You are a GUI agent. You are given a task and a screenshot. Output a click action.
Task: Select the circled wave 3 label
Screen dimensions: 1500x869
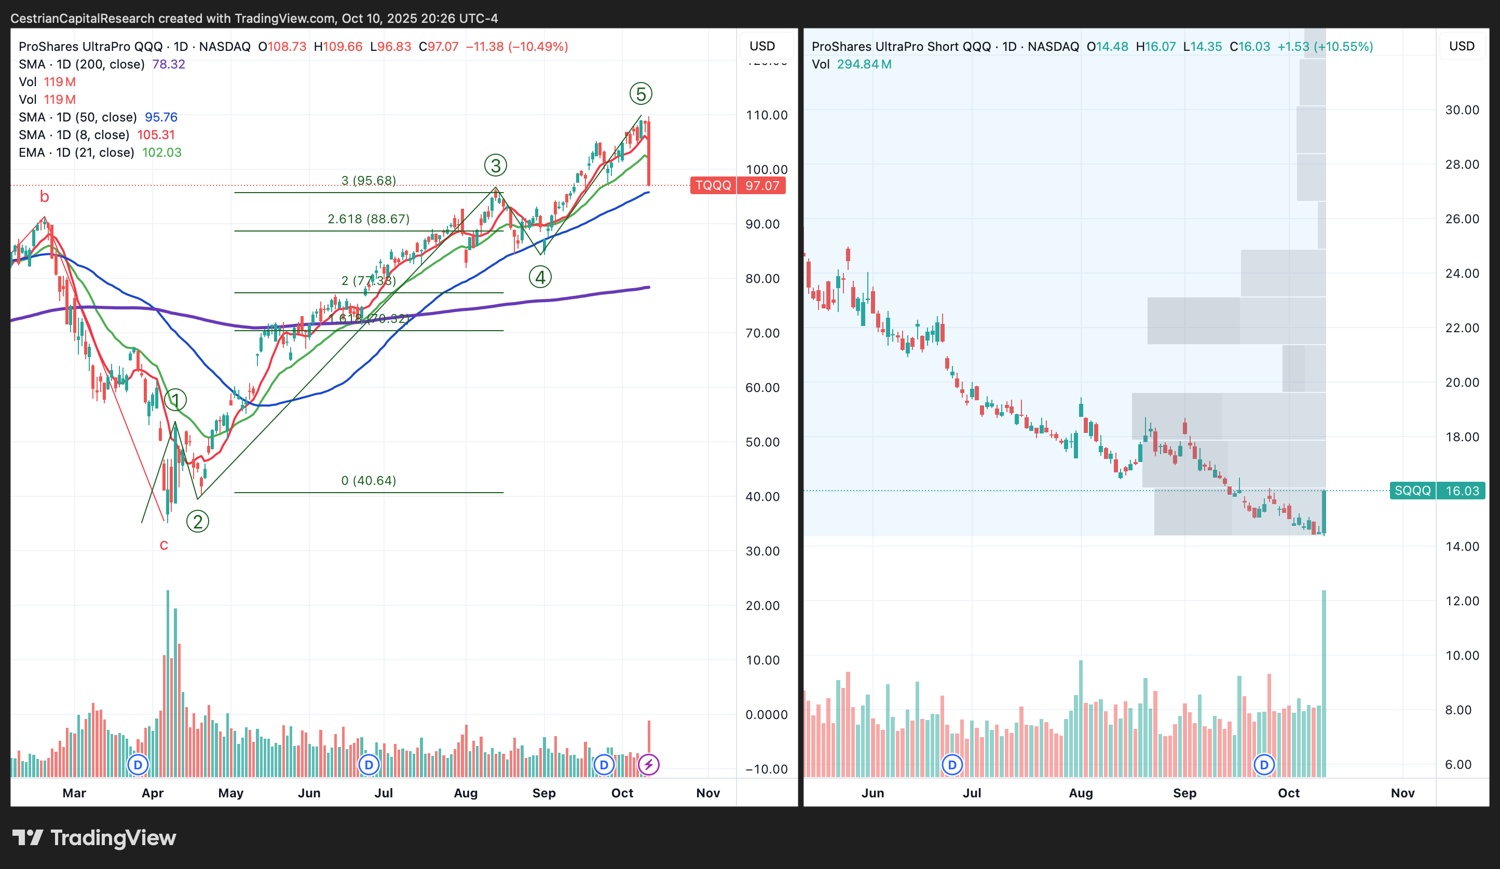click(x=495, y=165)
